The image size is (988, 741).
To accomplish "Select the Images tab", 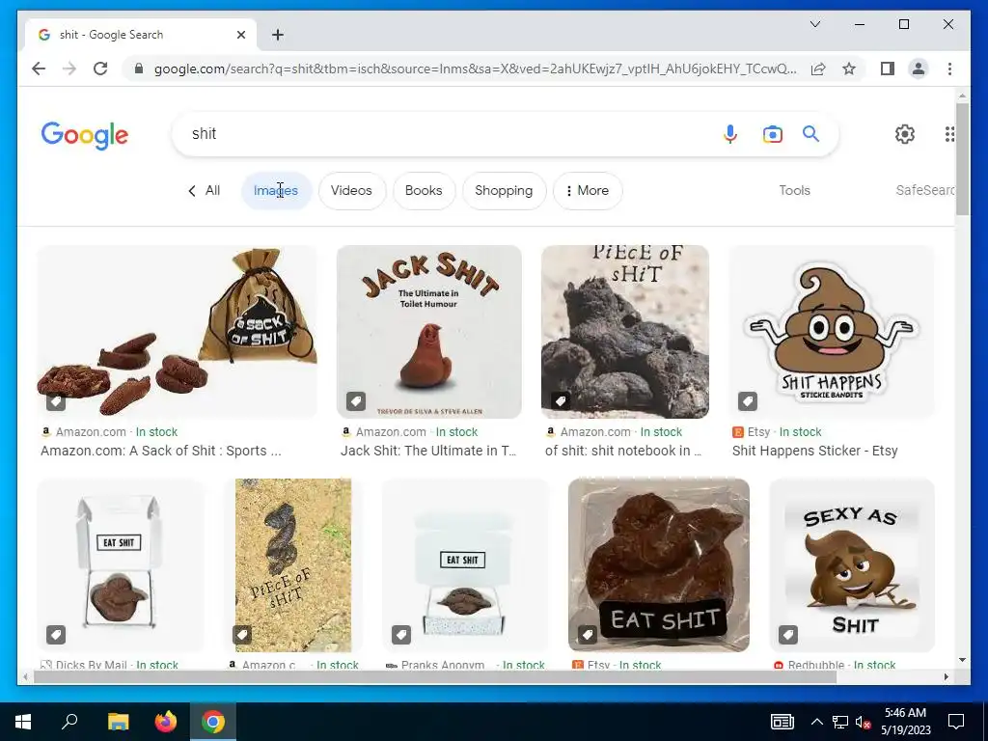I will [x=276, y=190].
